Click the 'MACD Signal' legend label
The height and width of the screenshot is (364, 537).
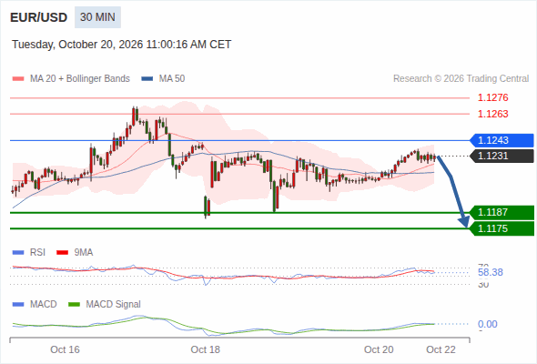pyautogui.click(x=114, y=305)
